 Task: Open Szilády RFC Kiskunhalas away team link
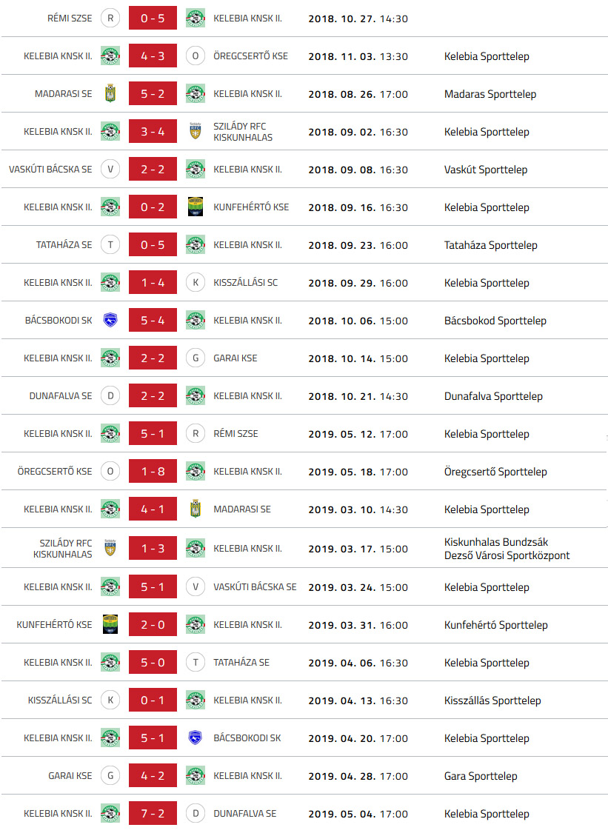tap(243, 132)
